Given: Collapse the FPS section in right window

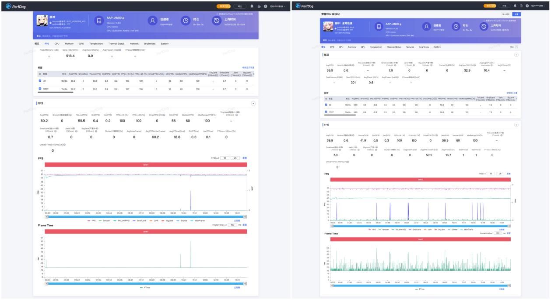Looking at the screenshot, I should pyautogui.click(x=516, y=125).
